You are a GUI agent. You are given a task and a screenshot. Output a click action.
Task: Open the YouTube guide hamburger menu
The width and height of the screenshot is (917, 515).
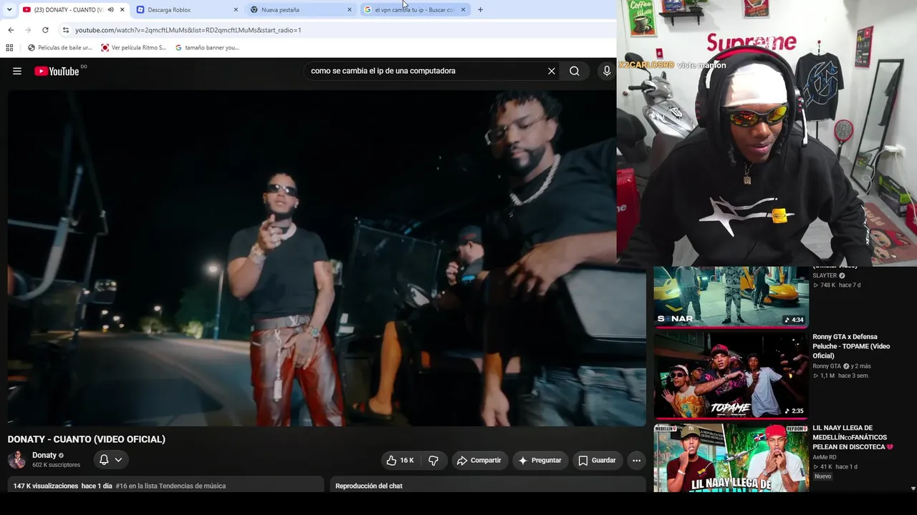(x=17, y=71)
